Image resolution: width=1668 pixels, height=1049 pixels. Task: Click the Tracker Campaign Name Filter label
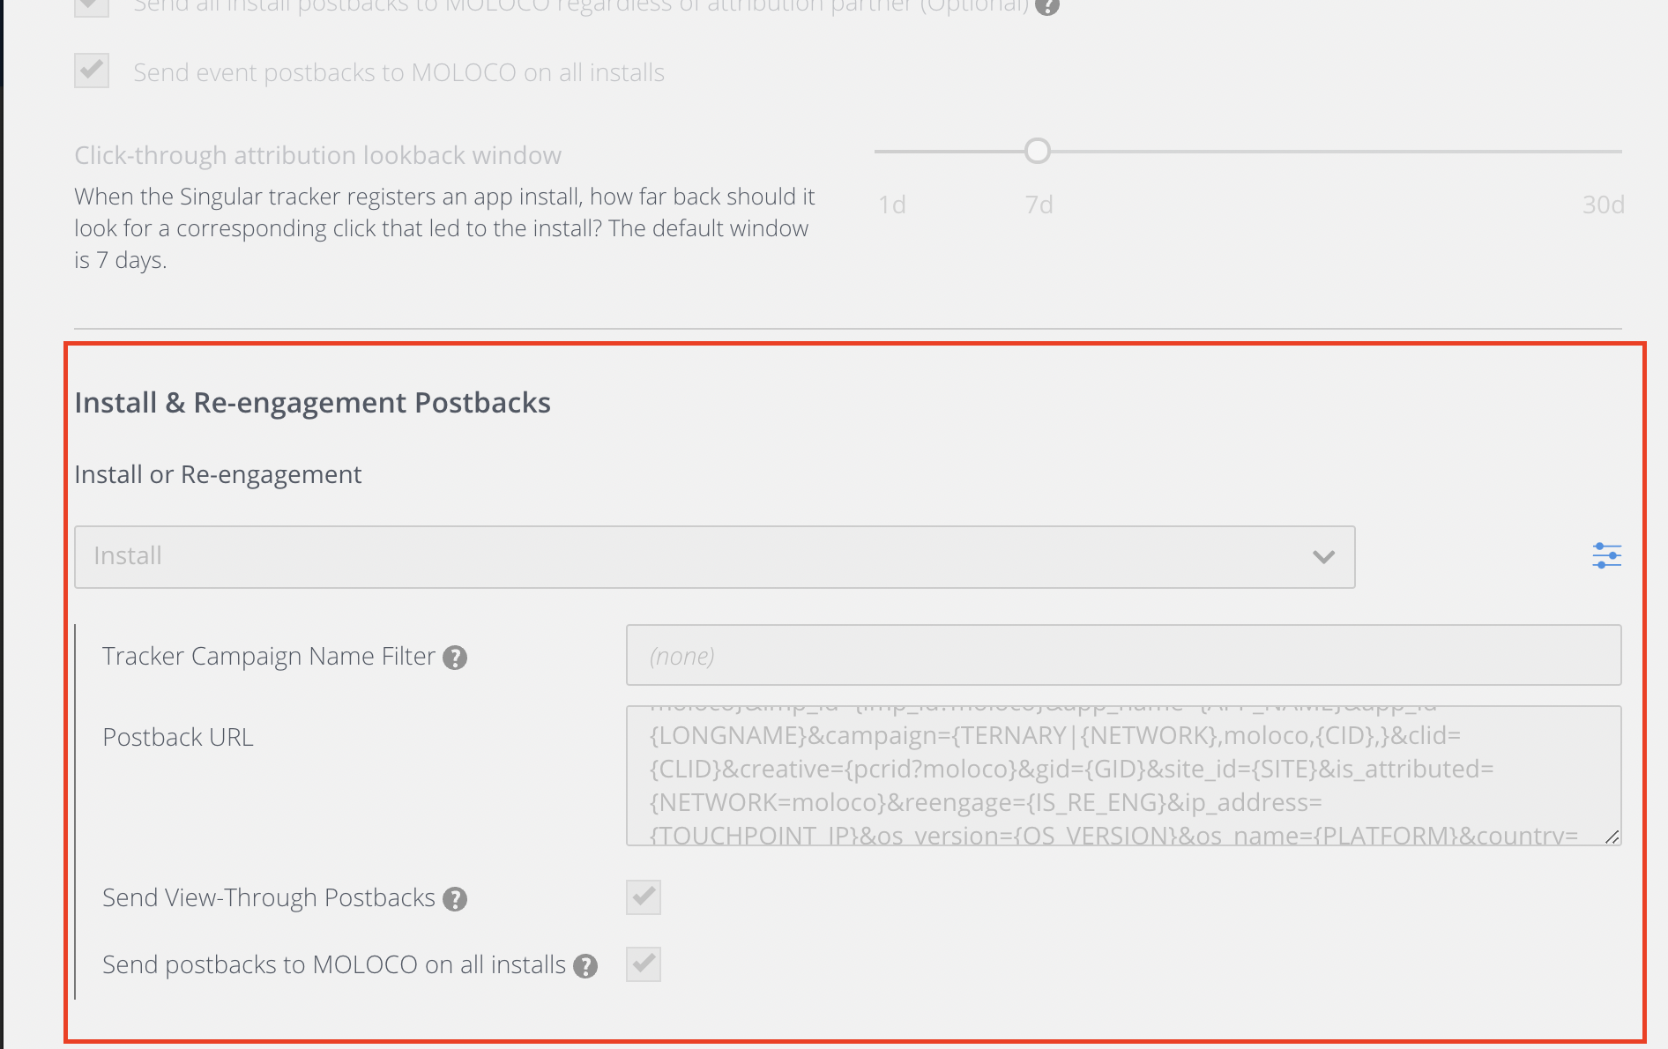point(269,656)
